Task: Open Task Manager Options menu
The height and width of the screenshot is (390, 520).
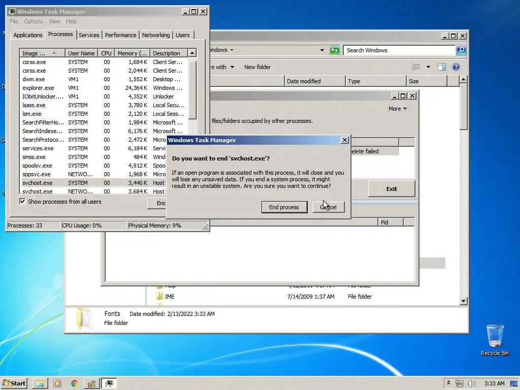Action: 33,21
